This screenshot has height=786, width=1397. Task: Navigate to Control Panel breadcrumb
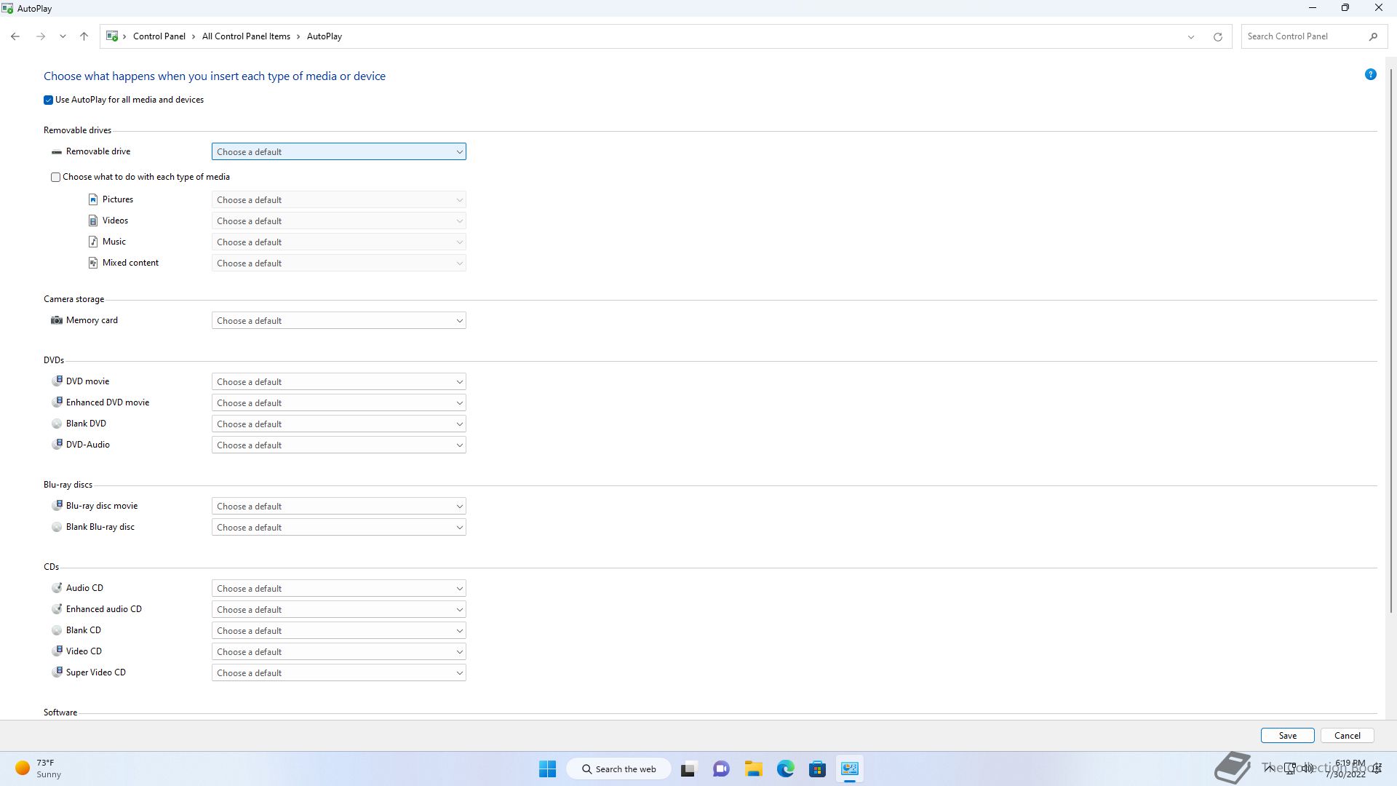pos(159,36)
